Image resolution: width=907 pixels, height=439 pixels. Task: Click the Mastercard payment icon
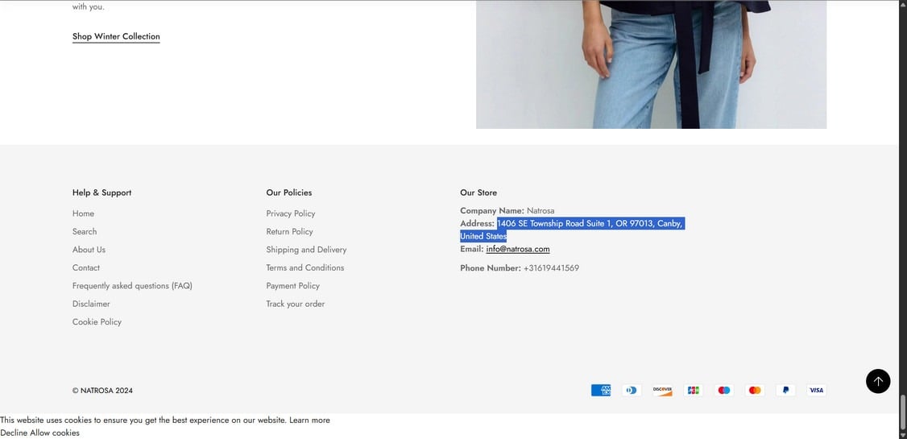(755, 391)
